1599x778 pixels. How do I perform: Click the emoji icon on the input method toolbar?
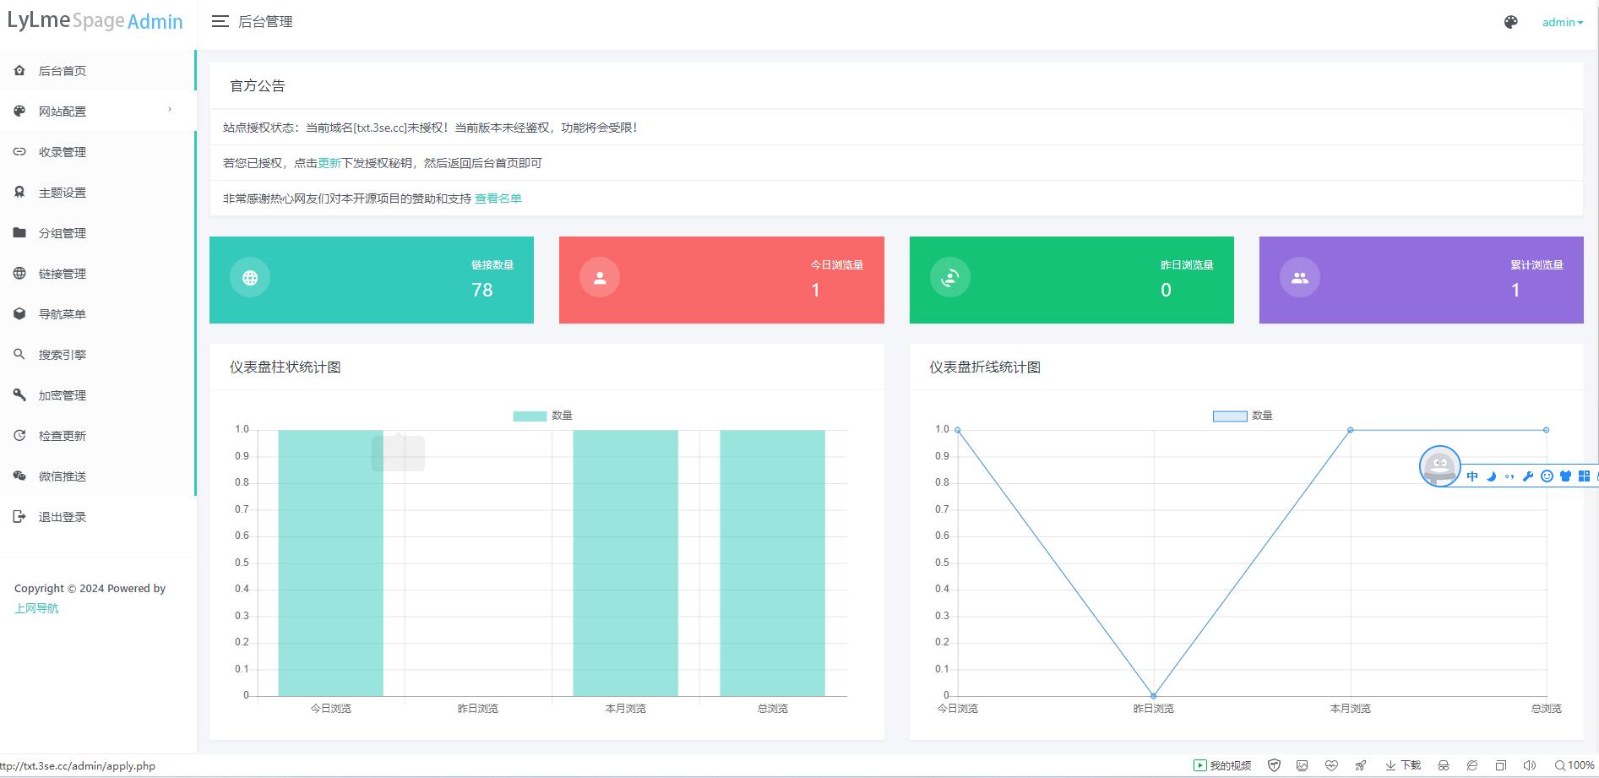(1547, 476)
